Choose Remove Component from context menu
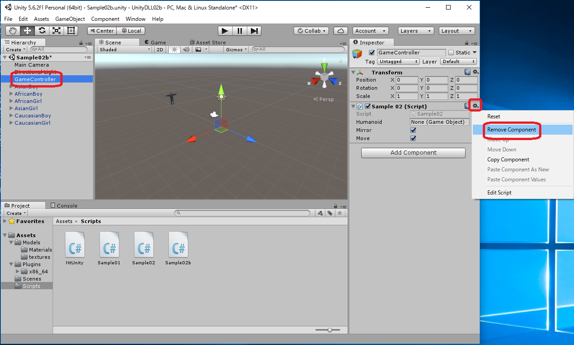The image size is (574, 345). coord(511,130)
